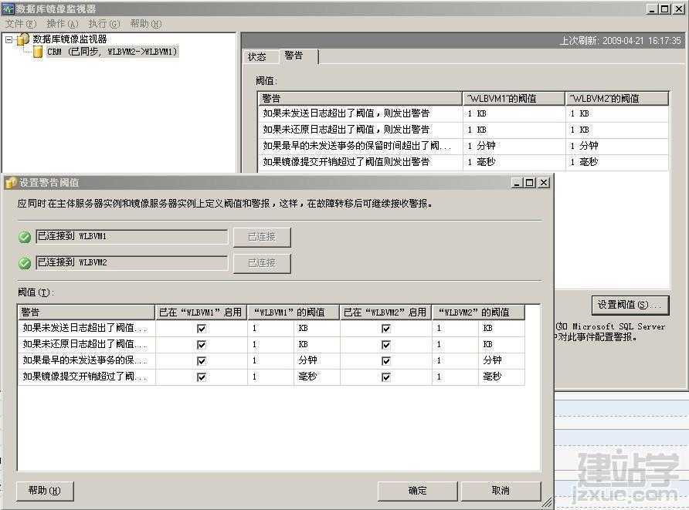
Task: Click the green check icon beside 已连接到 WLBVM1
Action: click(x=25, y=237)
